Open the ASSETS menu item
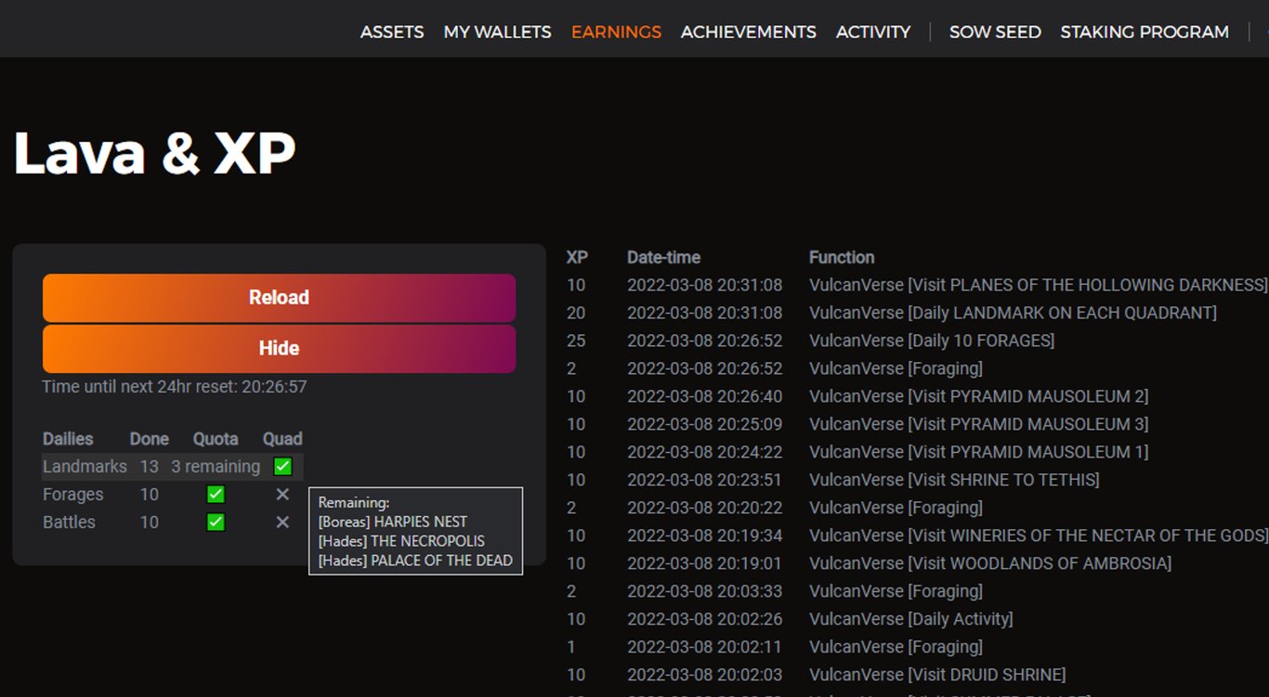The width and height of the screenshot is (1269, 697). point(392,32)
